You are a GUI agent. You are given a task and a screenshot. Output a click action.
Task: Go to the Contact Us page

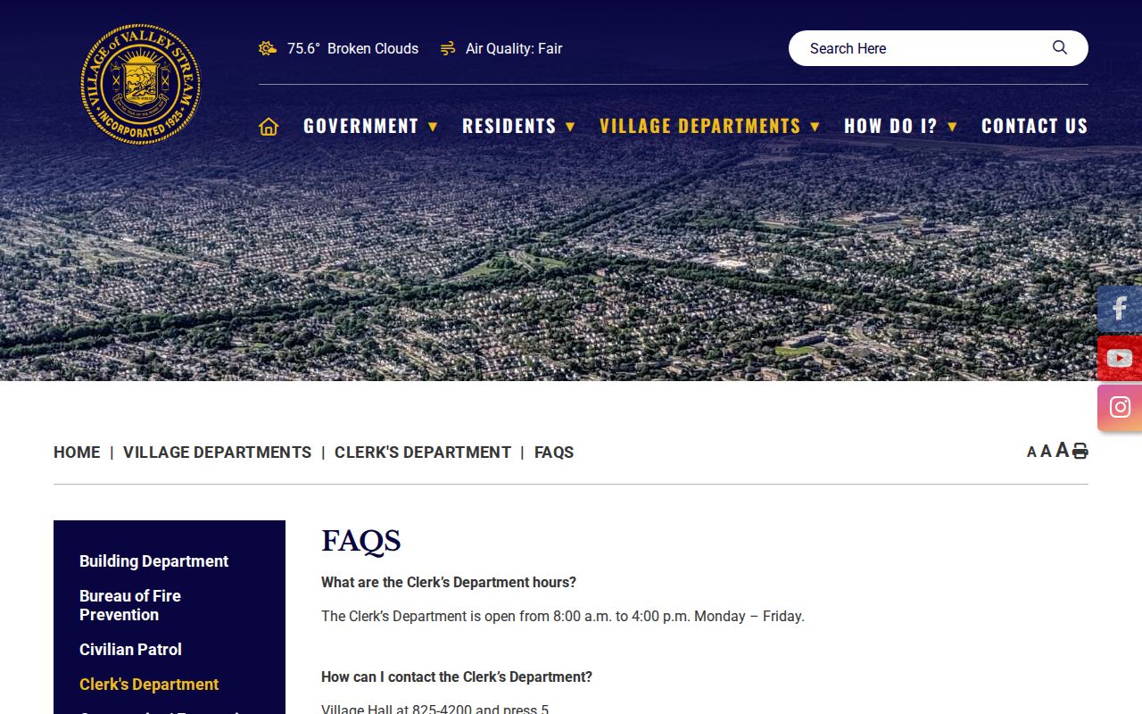click(x=1035, y=126)
